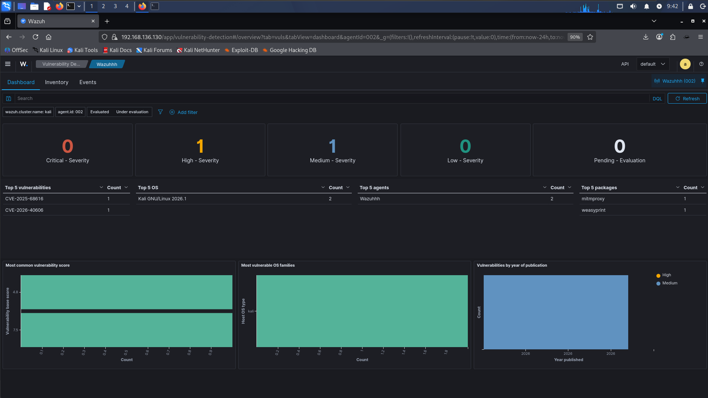Click the High - Severity count
This screenshot has height=398, width=708.
tap(200, 146)
